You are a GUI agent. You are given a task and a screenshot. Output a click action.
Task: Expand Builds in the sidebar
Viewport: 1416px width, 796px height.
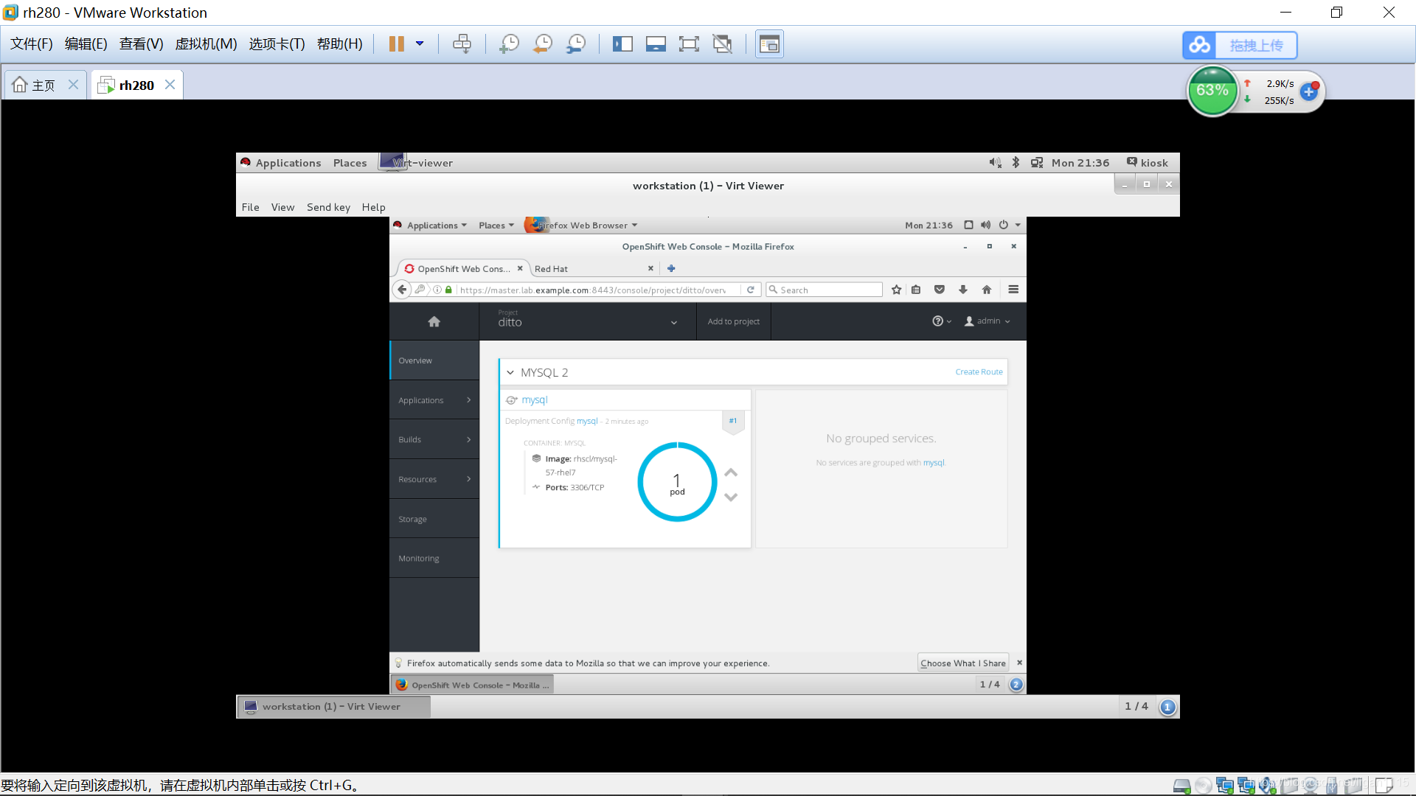coord(434,440)
